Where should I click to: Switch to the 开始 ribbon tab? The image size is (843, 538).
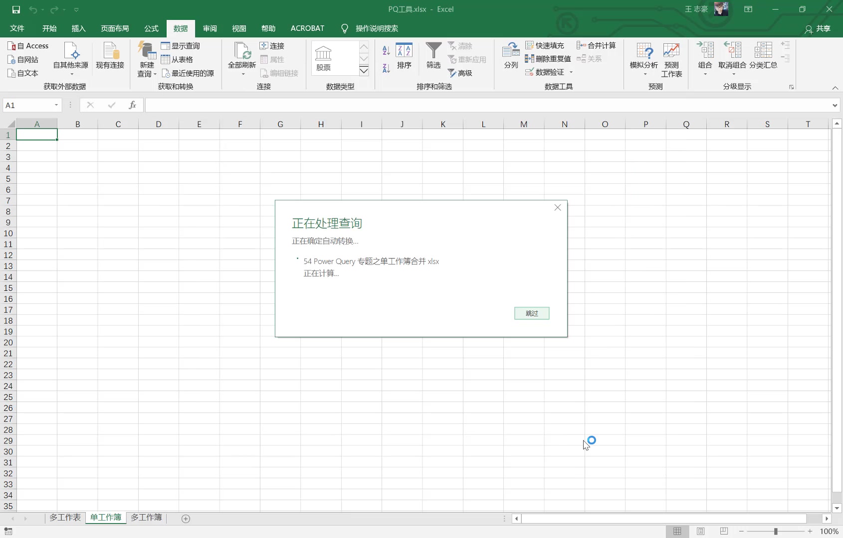(x=48, y=28)
